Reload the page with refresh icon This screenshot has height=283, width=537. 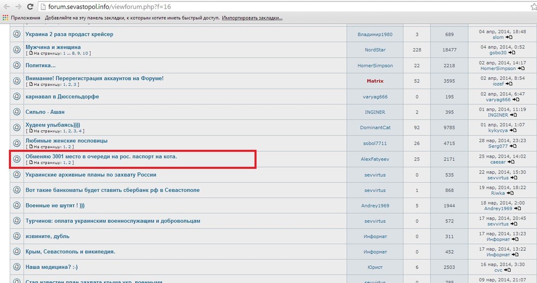(x=30, y=6)
